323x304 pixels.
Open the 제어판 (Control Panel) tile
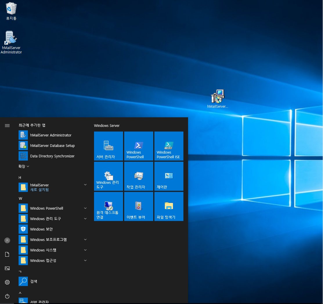pyautogui.click(x=169, y=176)
